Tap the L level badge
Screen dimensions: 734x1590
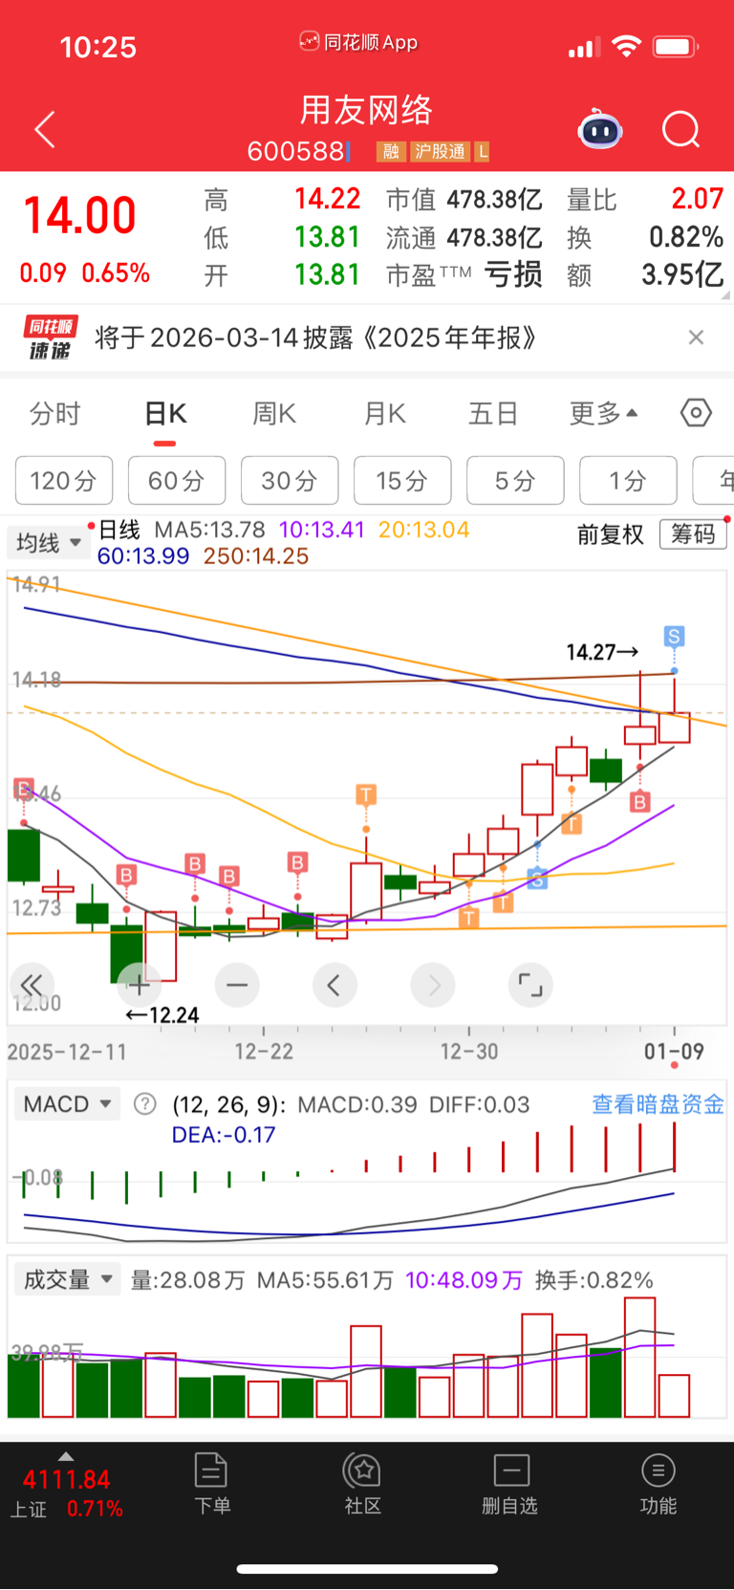(x=483, y=151)
